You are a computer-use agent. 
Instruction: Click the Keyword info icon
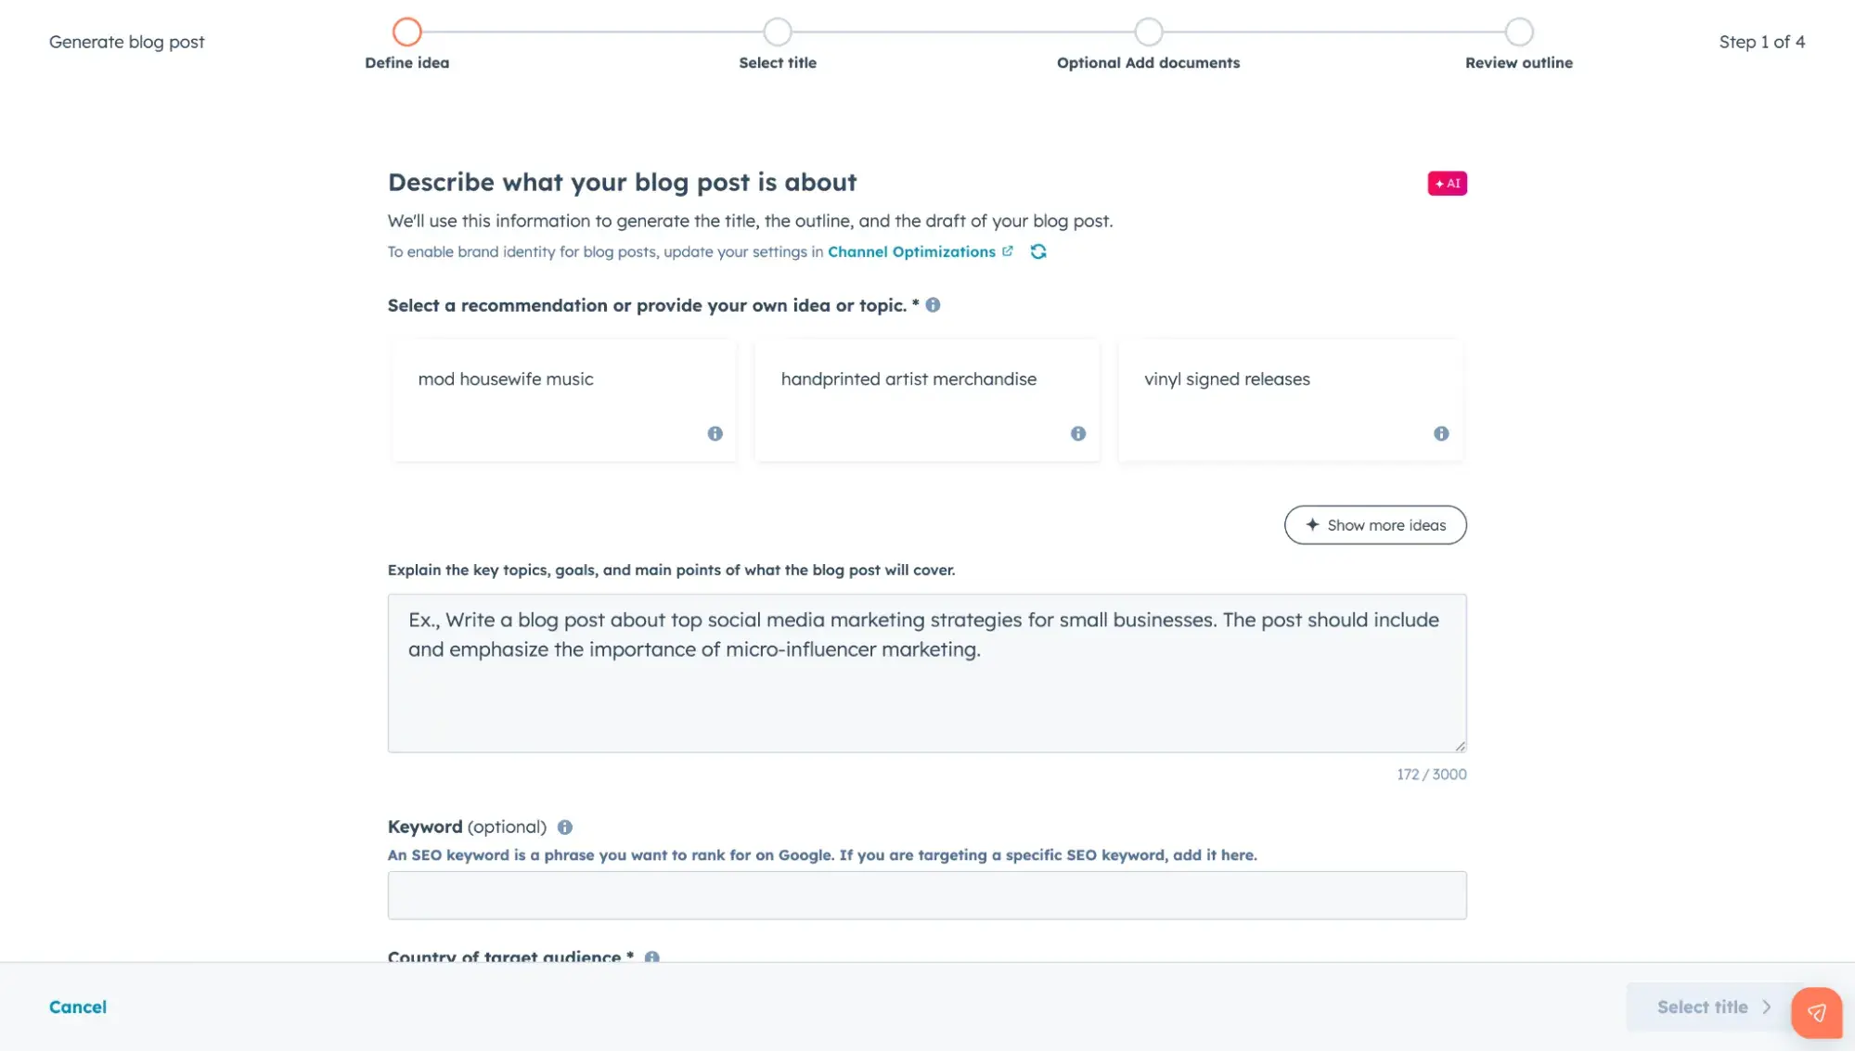click(567, 827)
